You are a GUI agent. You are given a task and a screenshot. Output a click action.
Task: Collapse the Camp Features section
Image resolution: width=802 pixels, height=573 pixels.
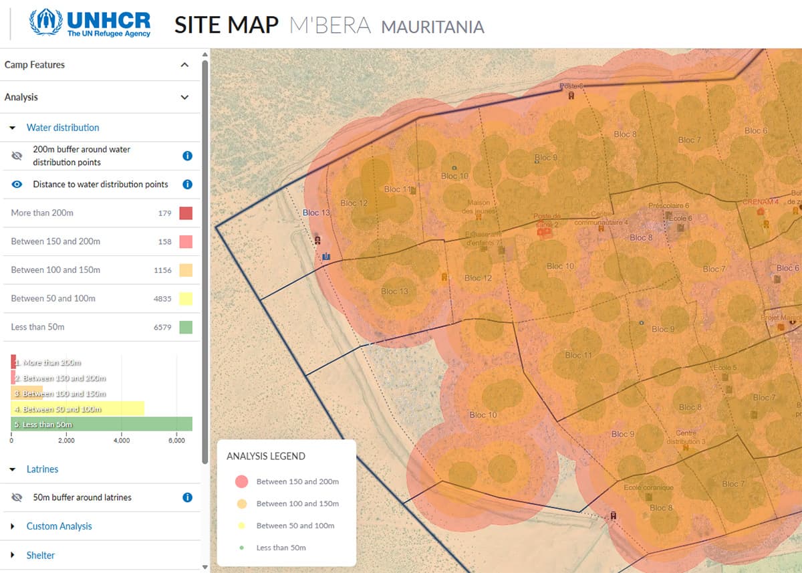tap(184, 65)
